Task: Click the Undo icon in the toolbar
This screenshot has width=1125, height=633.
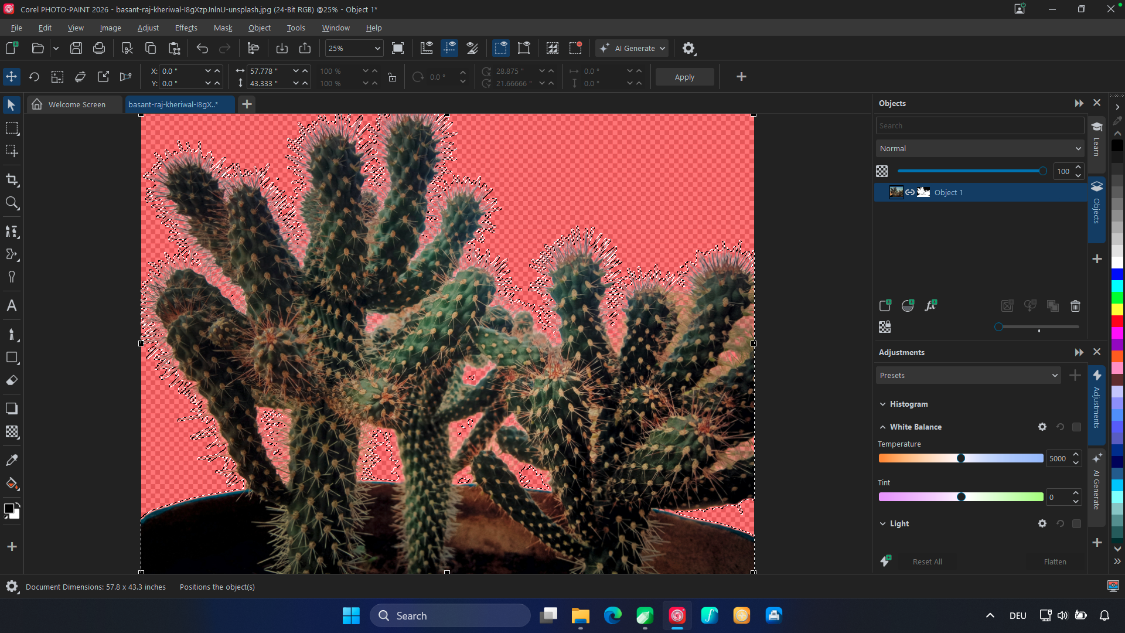Action: click(x=202, y=48)
